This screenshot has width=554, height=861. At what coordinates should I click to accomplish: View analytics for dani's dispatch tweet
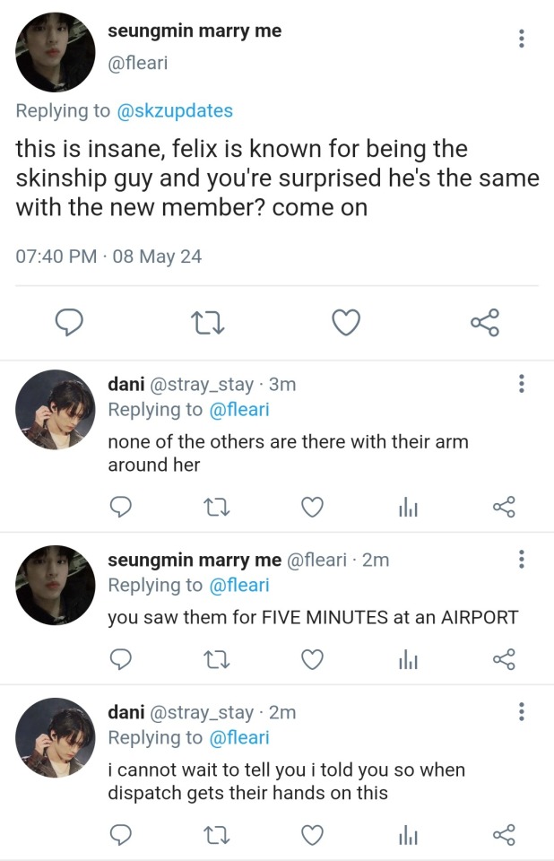tap(408, 836)
